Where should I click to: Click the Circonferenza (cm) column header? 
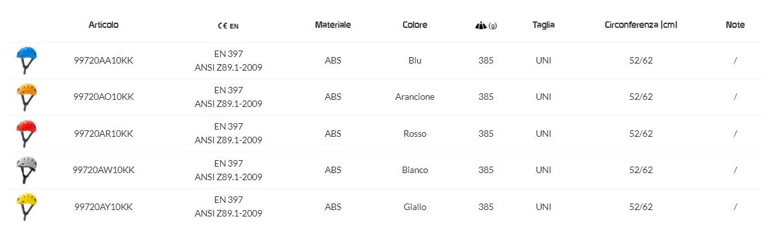(x=641, y=25)
